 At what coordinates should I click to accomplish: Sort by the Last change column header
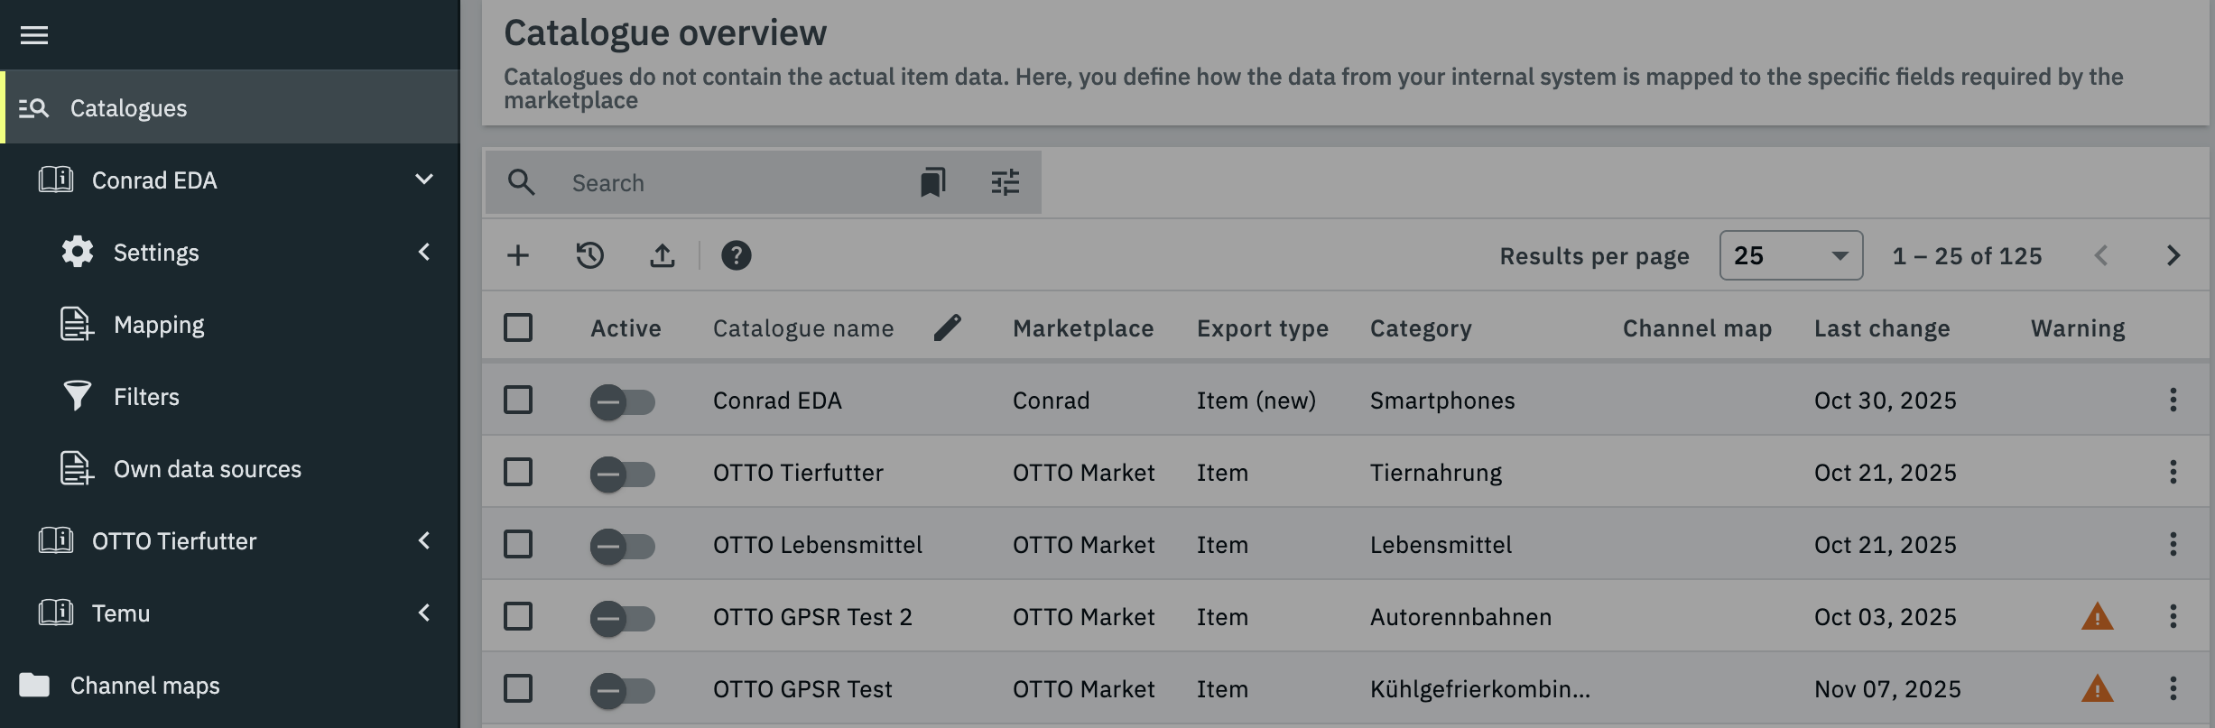1882,328
